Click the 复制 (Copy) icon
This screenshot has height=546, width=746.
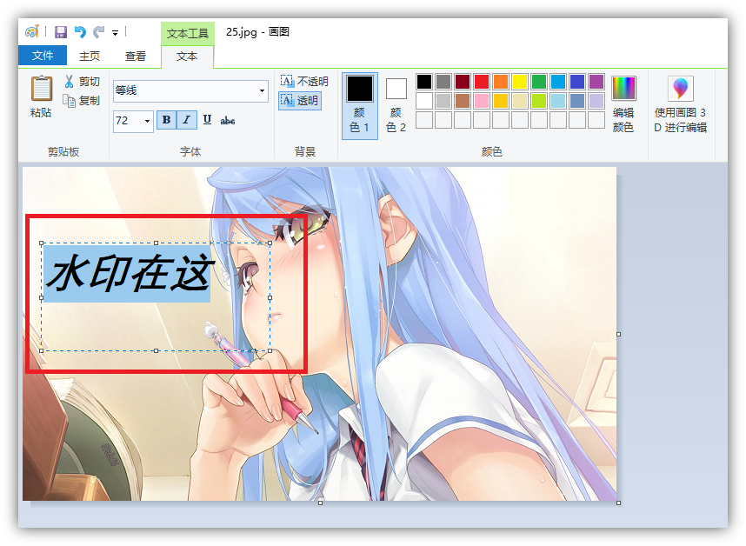70,101
